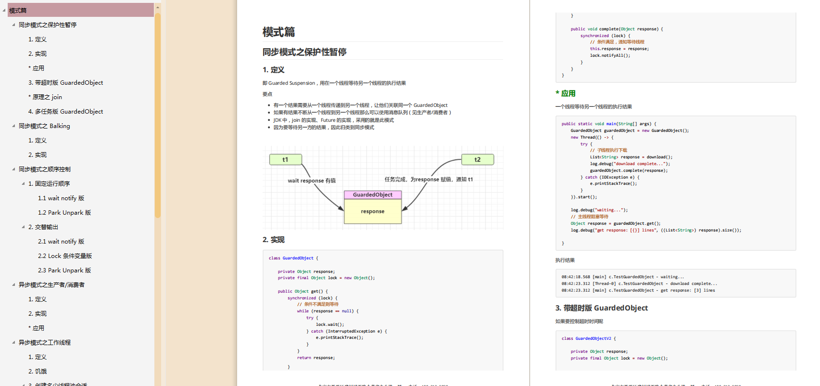Click the response box in the diagram
Screen dimensions: 820x386
(373, 211)
